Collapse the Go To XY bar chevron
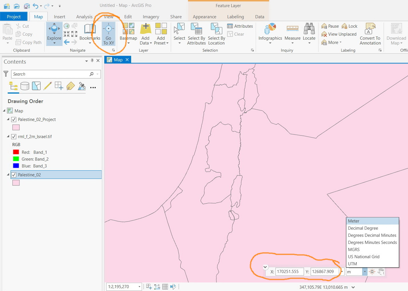This screenshot has width=408, height=291. click(x=265, y=267)
